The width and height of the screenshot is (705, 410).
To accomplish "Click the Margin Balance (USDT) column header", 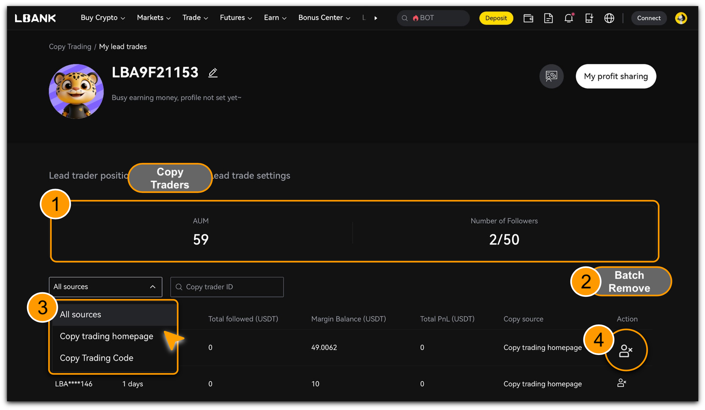I will [348, 319].
